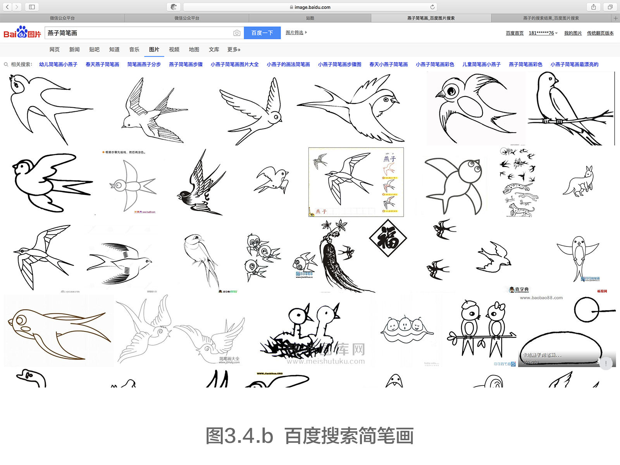Screen dimensions: 620x465
Task: Click related search 幼儿简笔画小燕子
Action: pyautogui.click(x=58, y=64)
